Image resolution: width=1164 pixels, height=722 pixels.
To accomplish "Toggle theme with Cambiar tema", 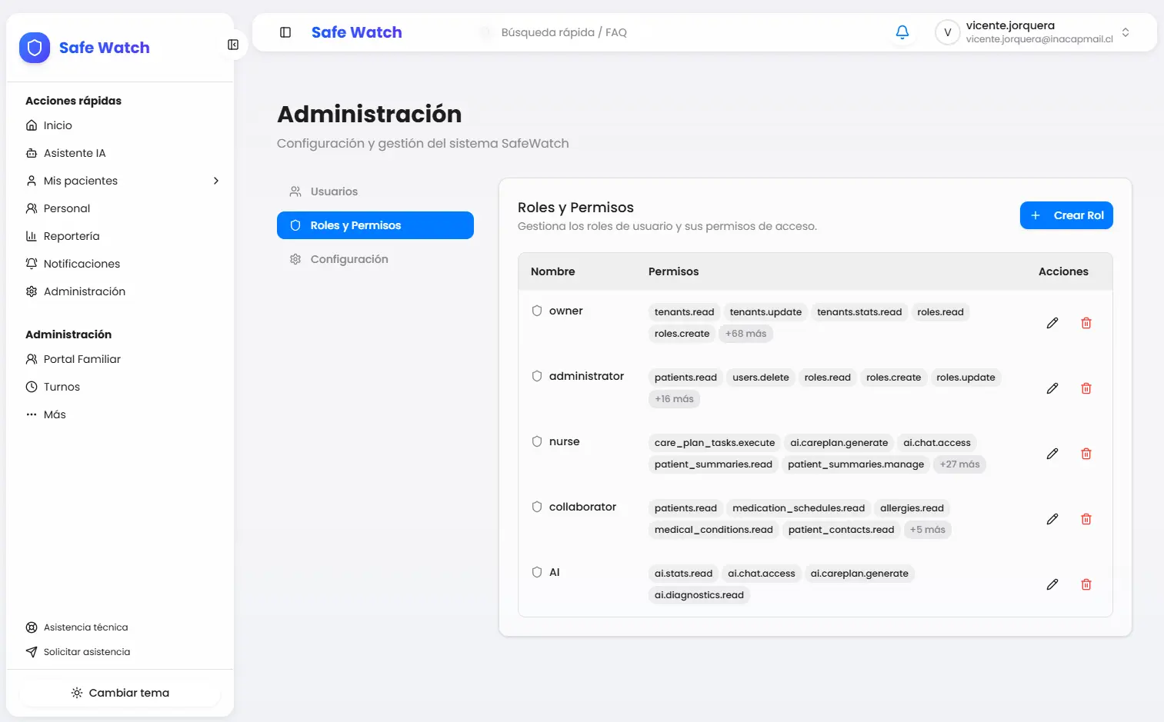I will (120, 693).
